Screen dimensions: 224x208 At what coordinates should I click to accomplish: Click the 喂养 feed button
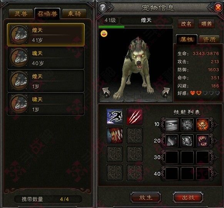(x=206, y=24)
